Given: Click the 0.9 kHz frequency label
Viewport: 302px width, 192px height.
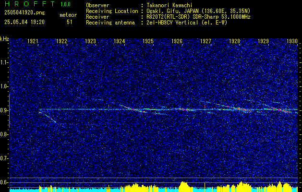Looking at the screenshot, I should [x=3, y=110].
